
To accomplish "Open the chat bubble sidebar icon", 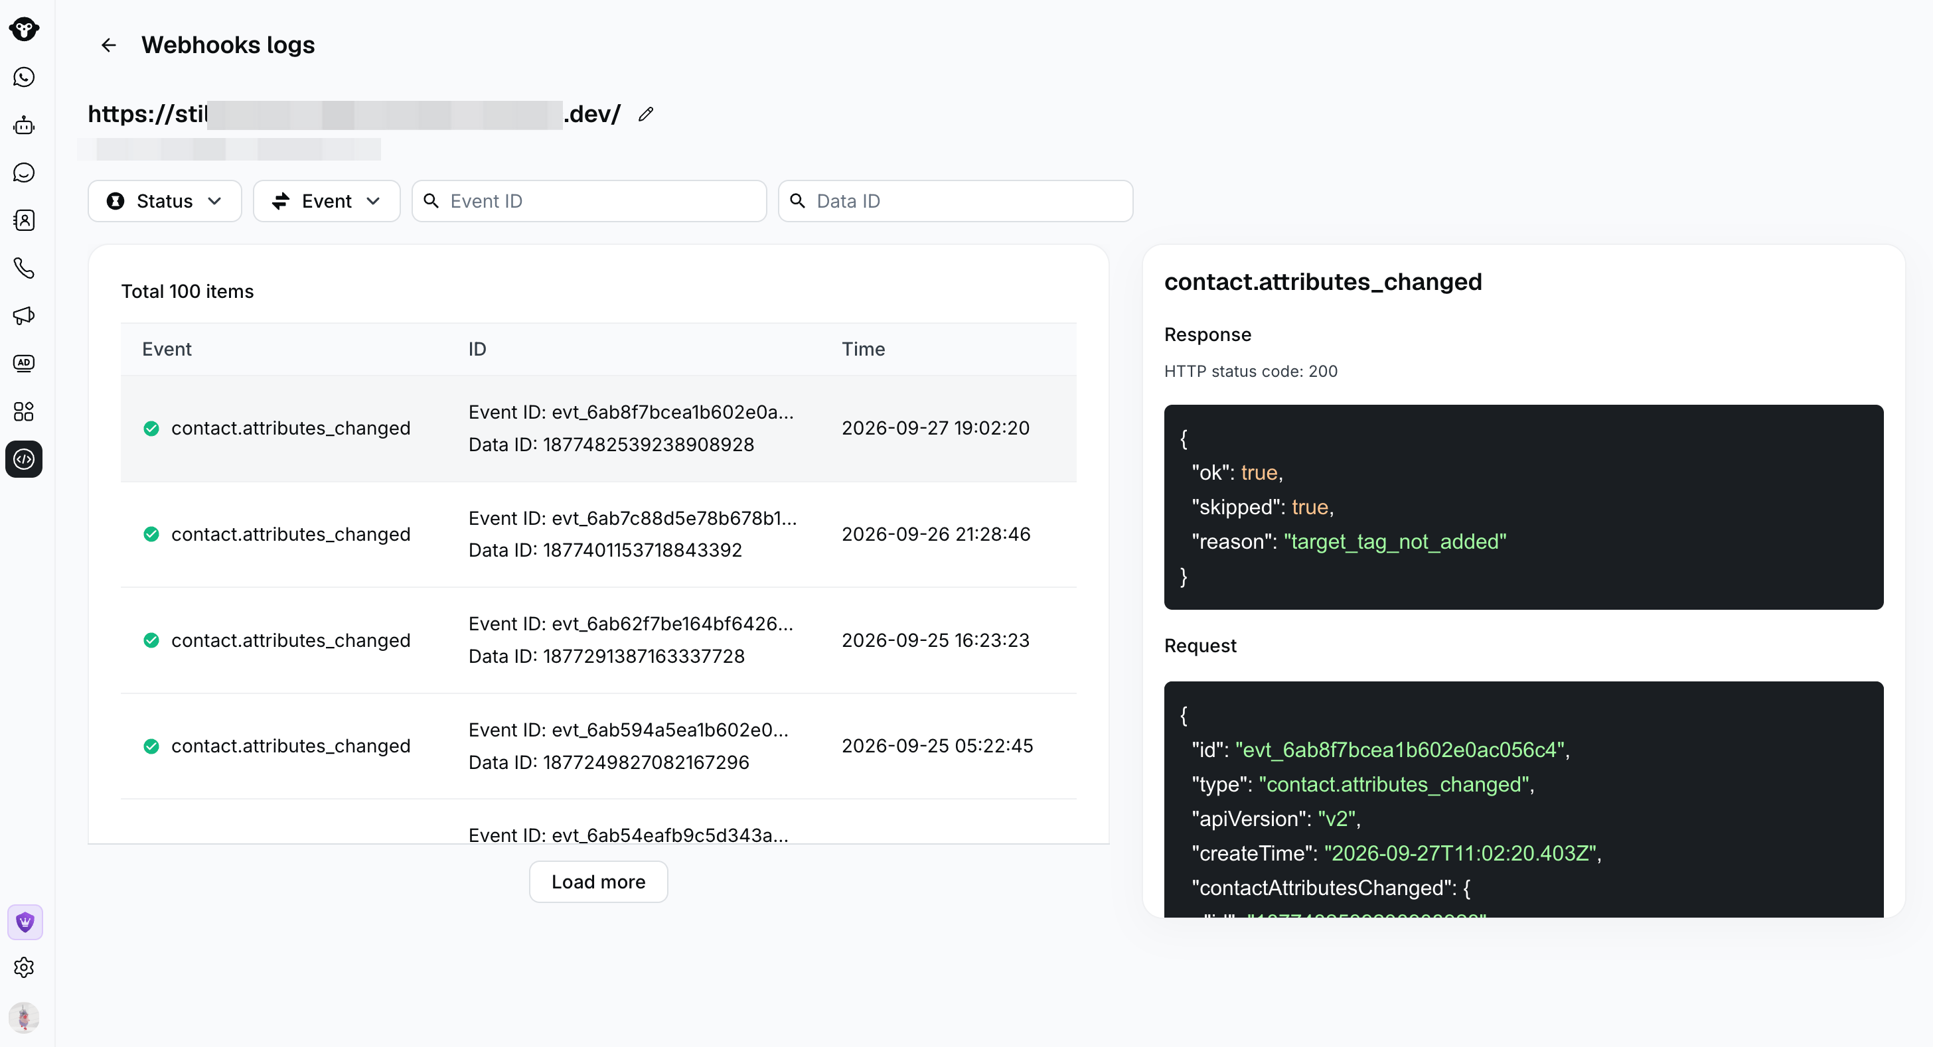I will 24,173.
